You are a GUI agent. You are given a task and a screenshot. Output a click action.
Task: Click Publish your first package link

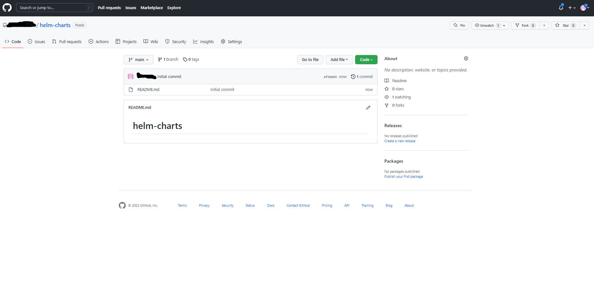pyautogui.click(x=404, y=177)
